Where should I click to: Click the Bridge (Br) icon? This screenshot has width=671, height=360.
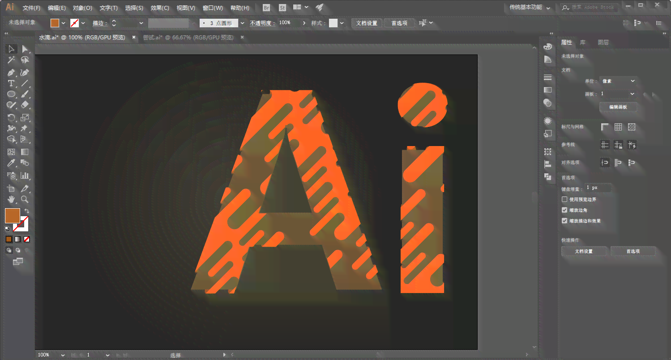point(266,8)
